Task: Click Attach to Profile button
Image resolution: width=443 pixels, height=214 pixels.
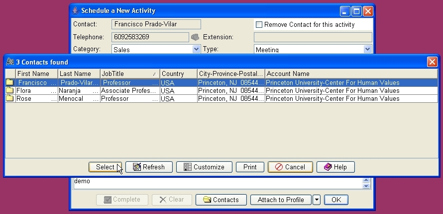Action: (x=281, y=200)
